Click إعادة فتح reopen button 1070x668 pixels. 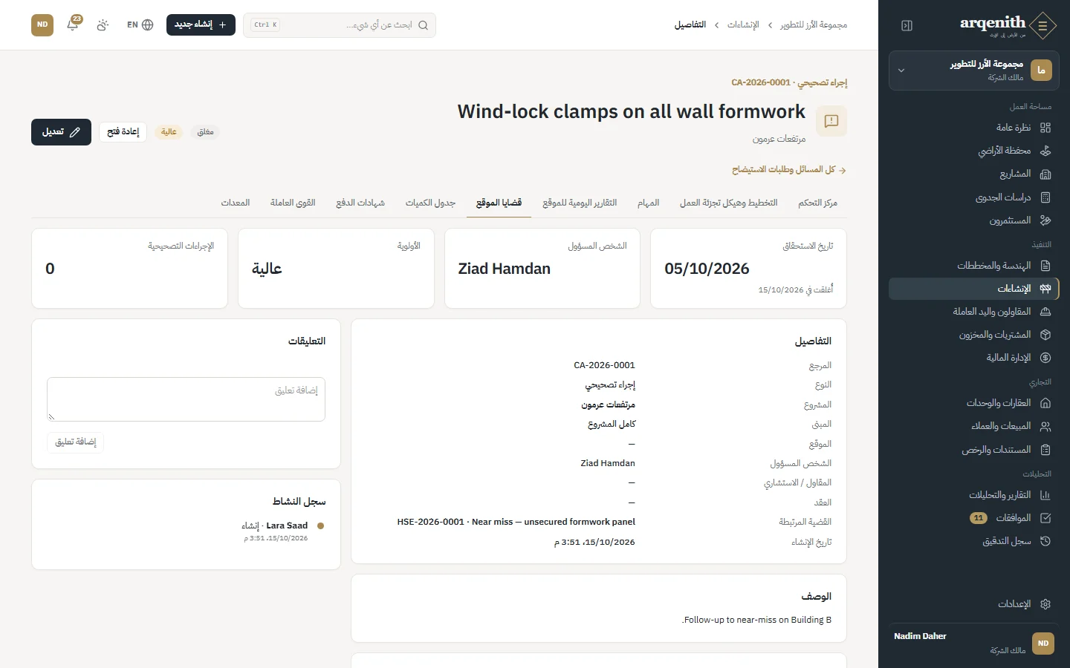click(x=123, y=132)
